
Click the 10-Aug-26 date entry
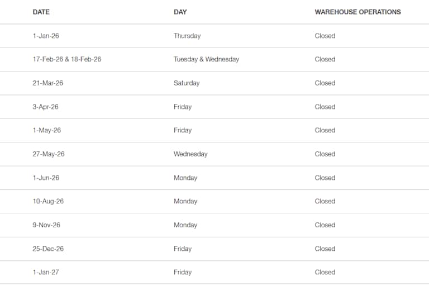click(x=48, y=201)
